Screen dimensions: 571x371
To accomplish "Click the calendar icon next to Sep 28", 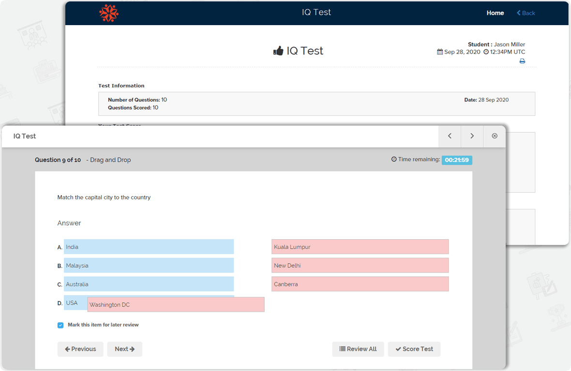I will [x=440, y=52].
